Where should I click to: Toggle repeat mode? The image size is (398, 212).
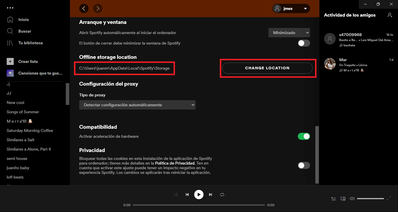(x=222, y=195)
